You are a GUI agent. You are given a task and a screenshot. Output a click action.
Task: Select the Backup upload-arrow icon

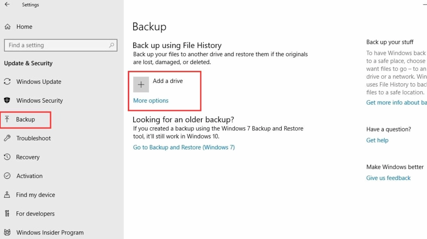coord(7,119)
